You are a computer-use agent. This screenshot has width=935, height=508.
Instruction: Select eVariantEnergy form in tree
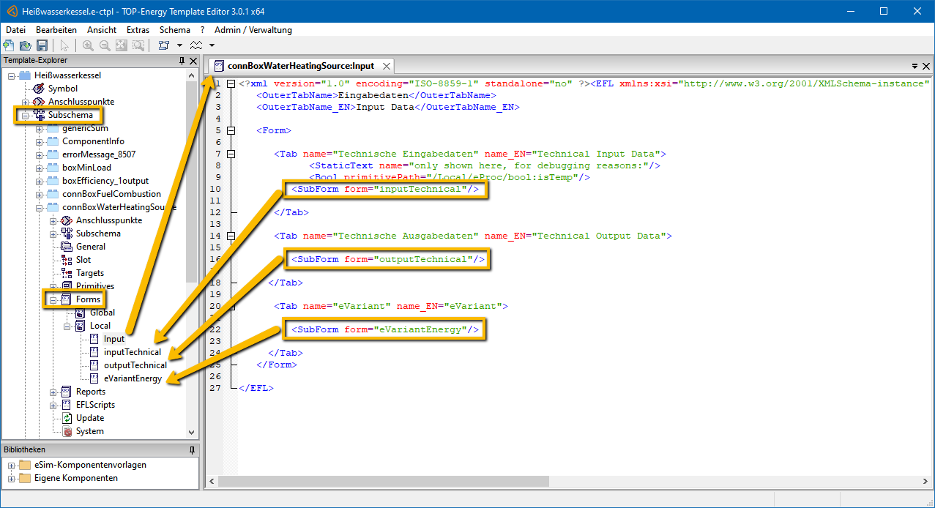coord(133,378)
